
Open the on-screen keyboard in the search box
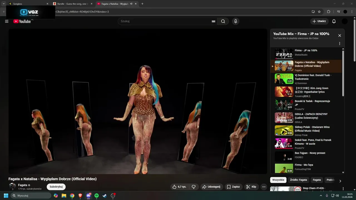[x=214, y=21]
